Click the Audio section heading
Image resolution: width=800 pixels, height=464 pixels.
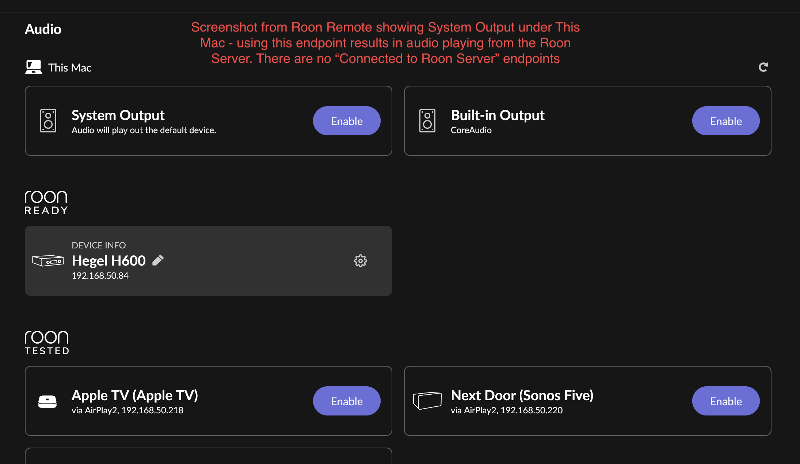pos(43,29)
